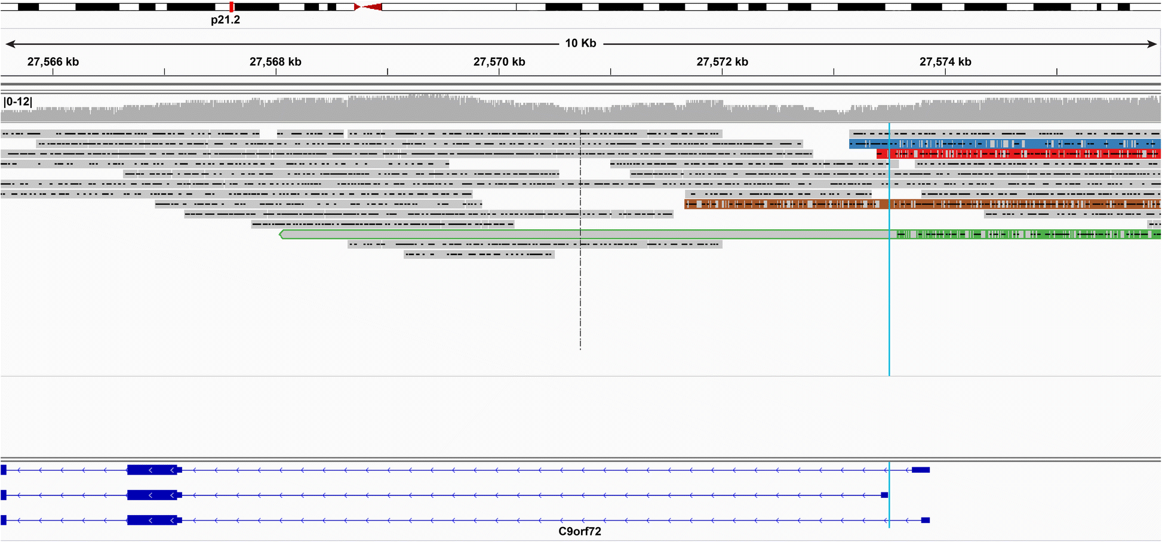Click the gray coverage histogram track

point(580,109)
